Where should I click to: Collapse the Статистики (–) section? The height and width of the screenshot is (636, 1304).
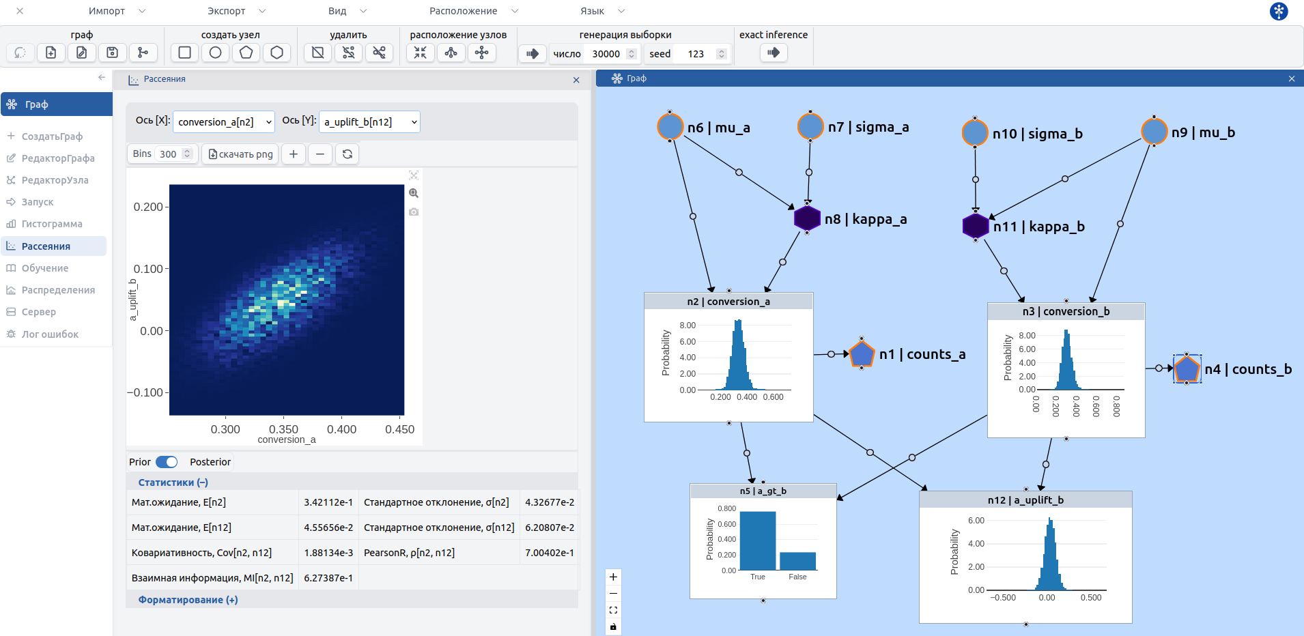click(x=173, y=482)
